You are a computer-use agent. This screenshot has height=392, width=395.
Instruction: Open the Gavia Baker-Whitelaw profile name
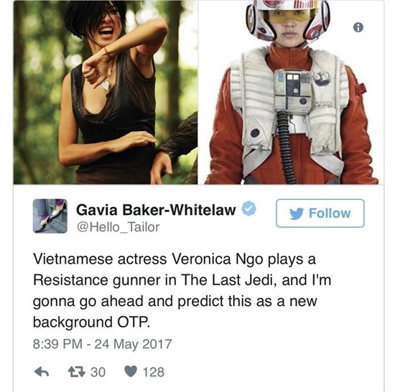click(x=156, y=210)
